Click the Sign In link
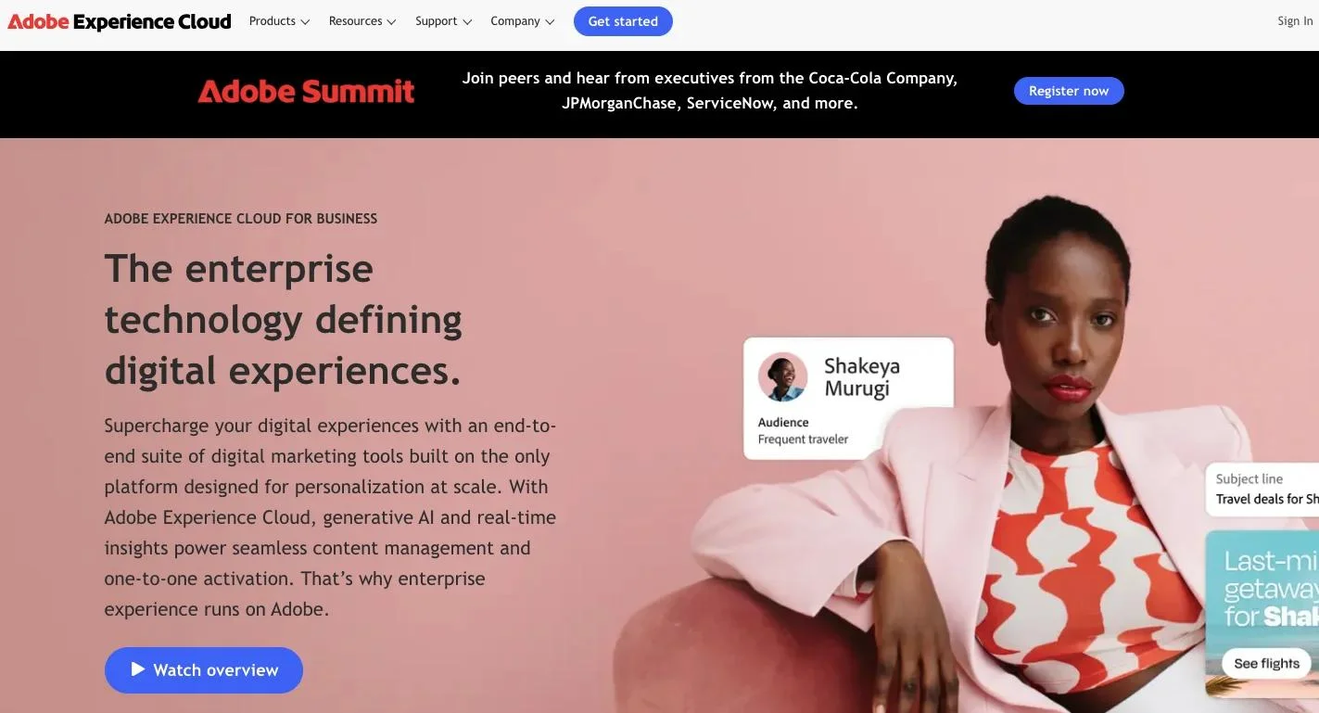 (1295, 21)
